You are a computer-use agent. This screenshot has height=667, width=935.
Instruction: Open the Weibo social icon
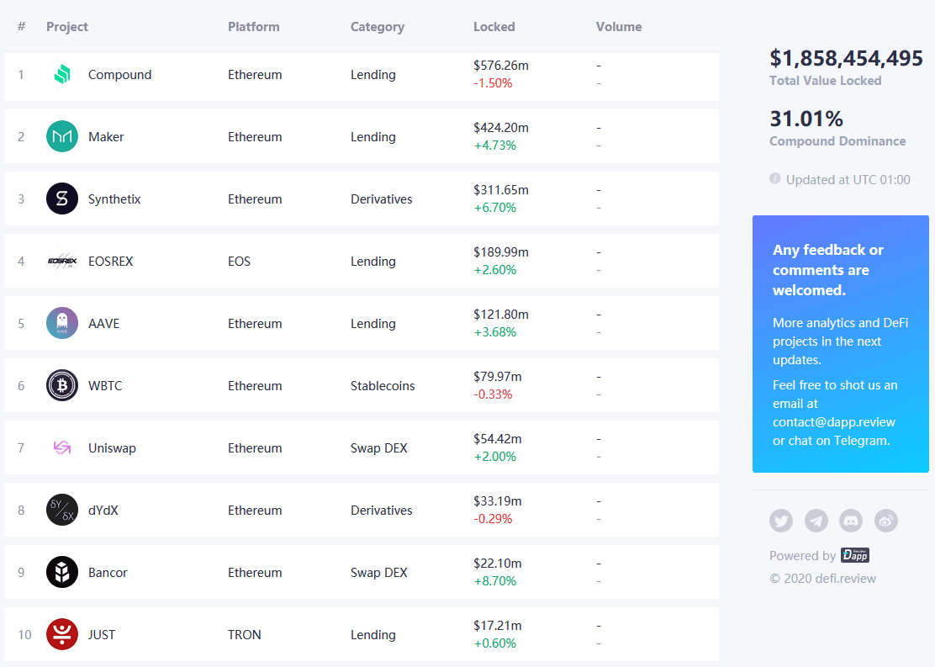[x=886, y=521]
